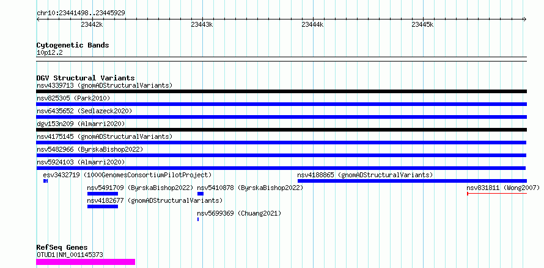The width and height of the screenshot is (544, 268).
Task: Open esv3432719 1000GenomesConsortiumPilotProject label
Action: coord(127,175)
